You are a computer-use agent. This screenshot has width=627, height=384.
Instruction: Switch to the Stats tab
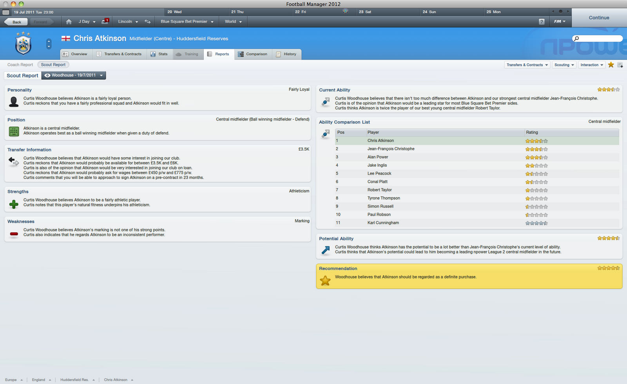click(x=159, y=54)
